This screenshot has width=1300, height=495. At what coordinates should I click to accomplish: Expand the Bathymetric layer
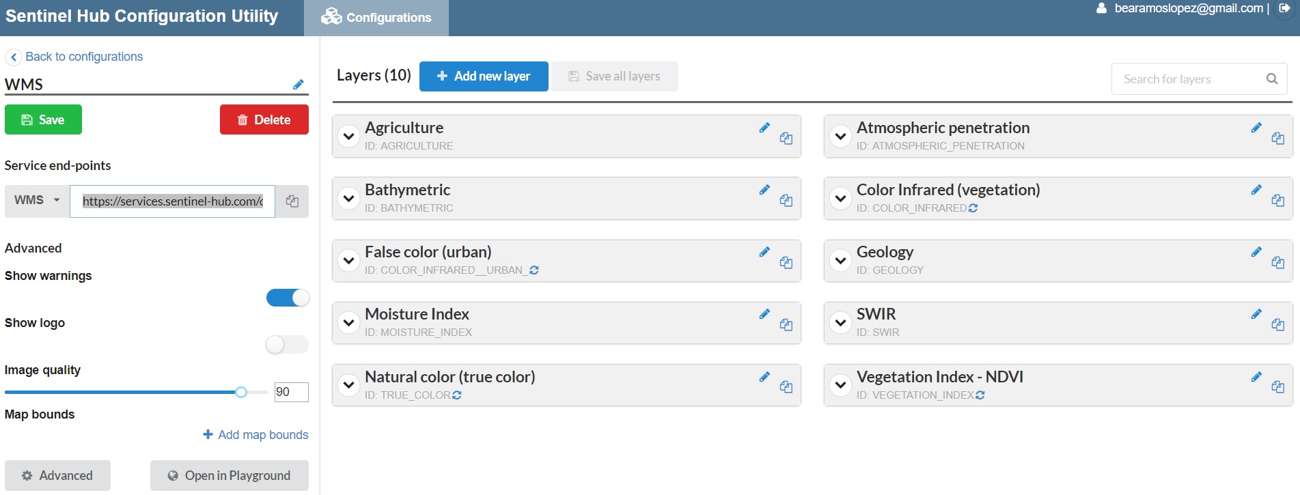coord(349,199)
